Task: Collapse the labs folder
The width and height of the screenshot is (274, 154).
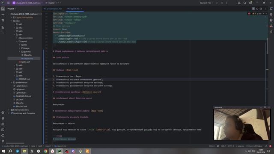Action: pyautogui.click(x=12, y=21)
